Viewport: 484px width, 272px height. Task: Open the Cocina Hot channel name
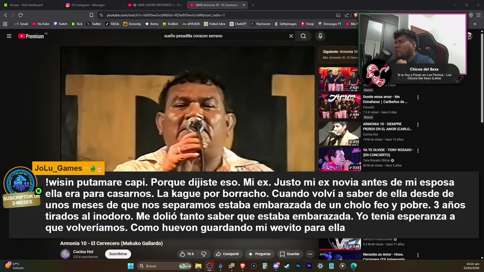pos(83,252)
